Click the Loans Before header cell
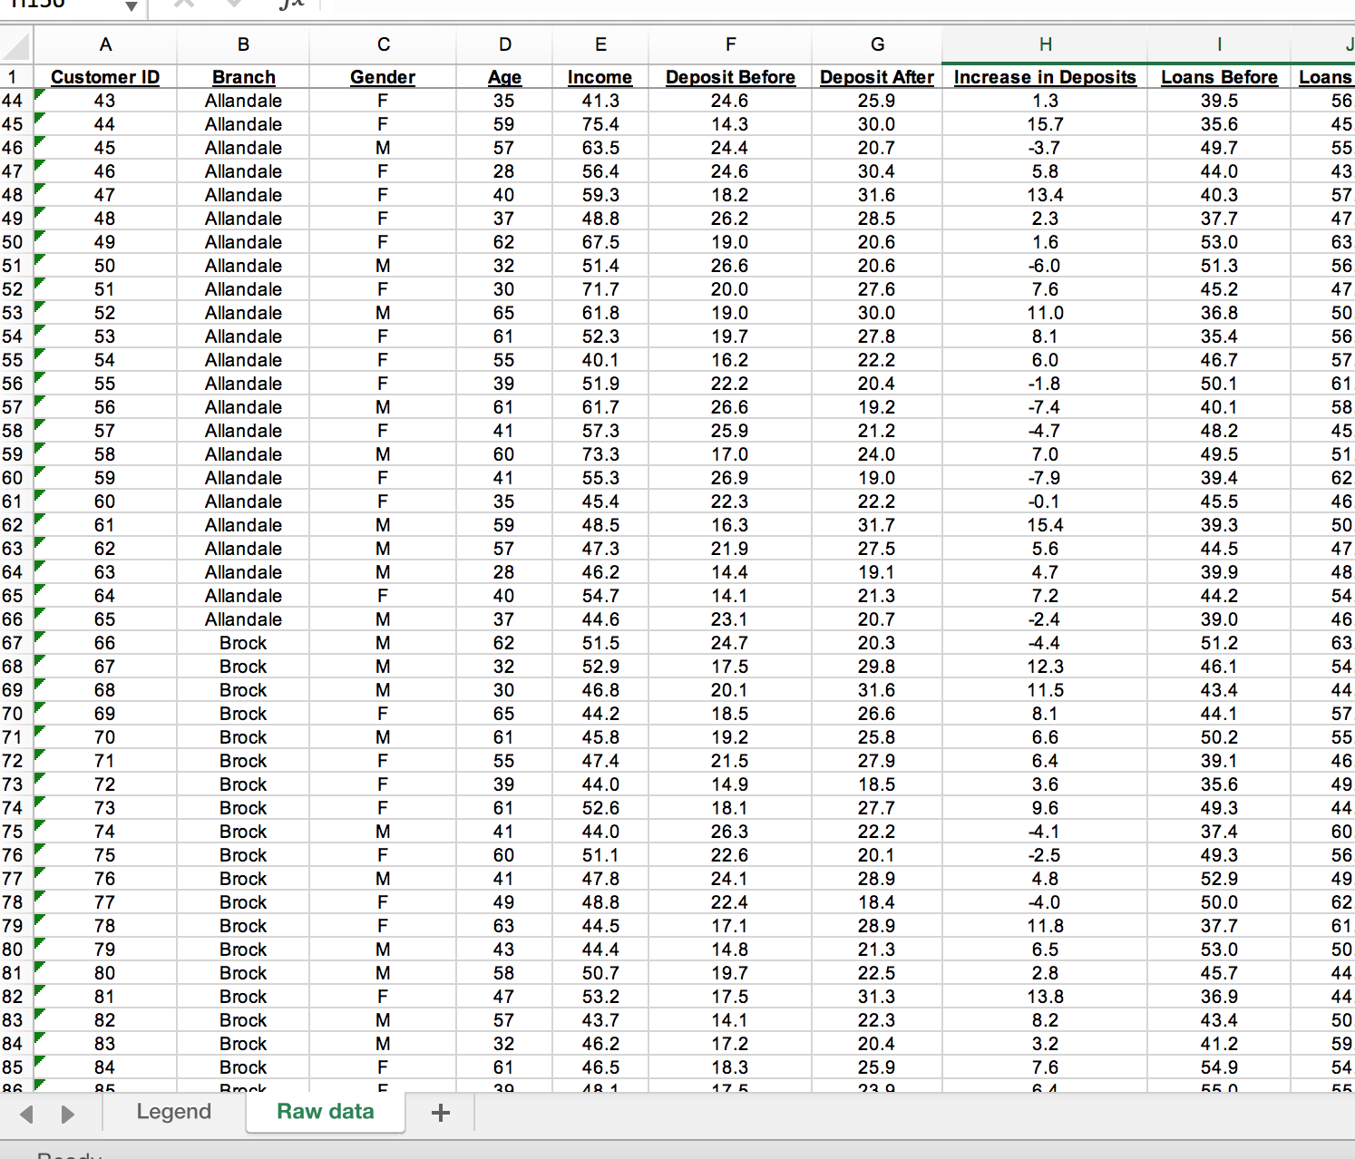 click(1219, 77)
